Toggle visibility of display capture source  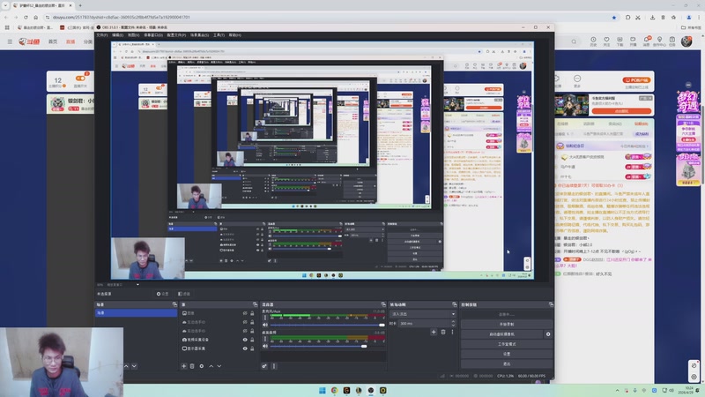coord(245,348)
